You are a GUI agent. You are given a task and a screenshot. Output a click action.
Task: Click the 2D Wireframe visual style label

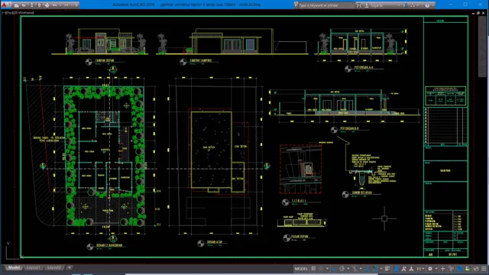tap(24, 13)
